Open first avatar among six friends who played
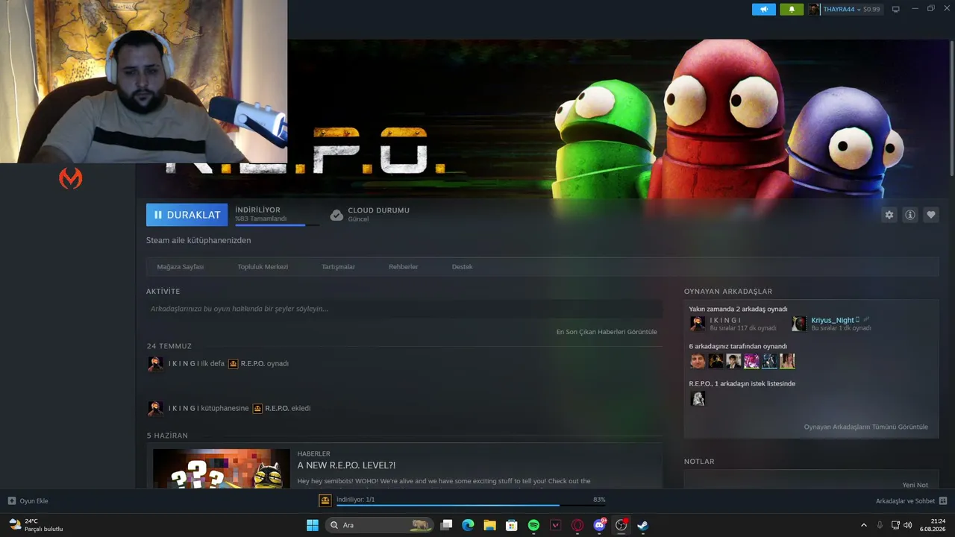The width and height of the screenshot is (955, 537). pyautogui.click(x=698, y=361)
